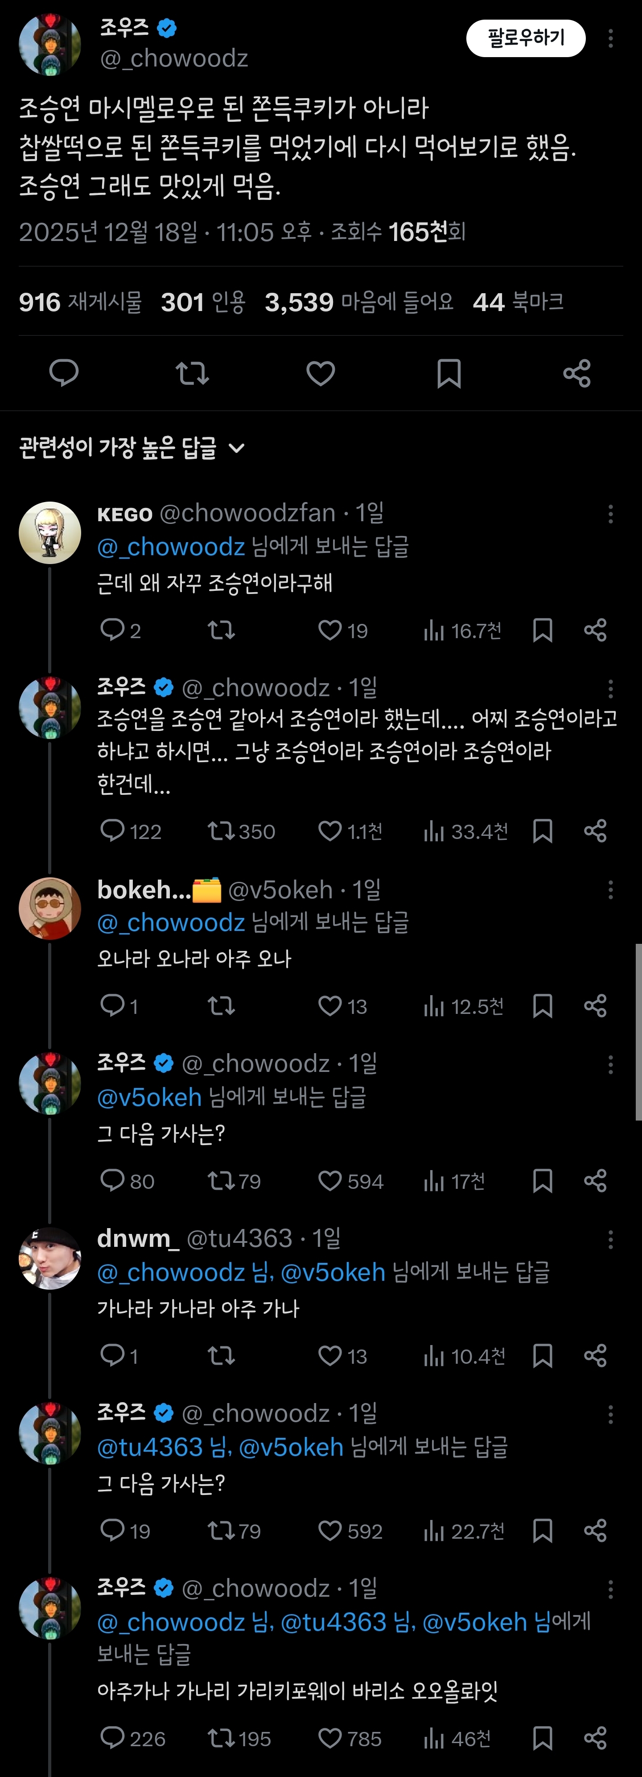Repost the main post by 조우즈

[x=192, y=373]
